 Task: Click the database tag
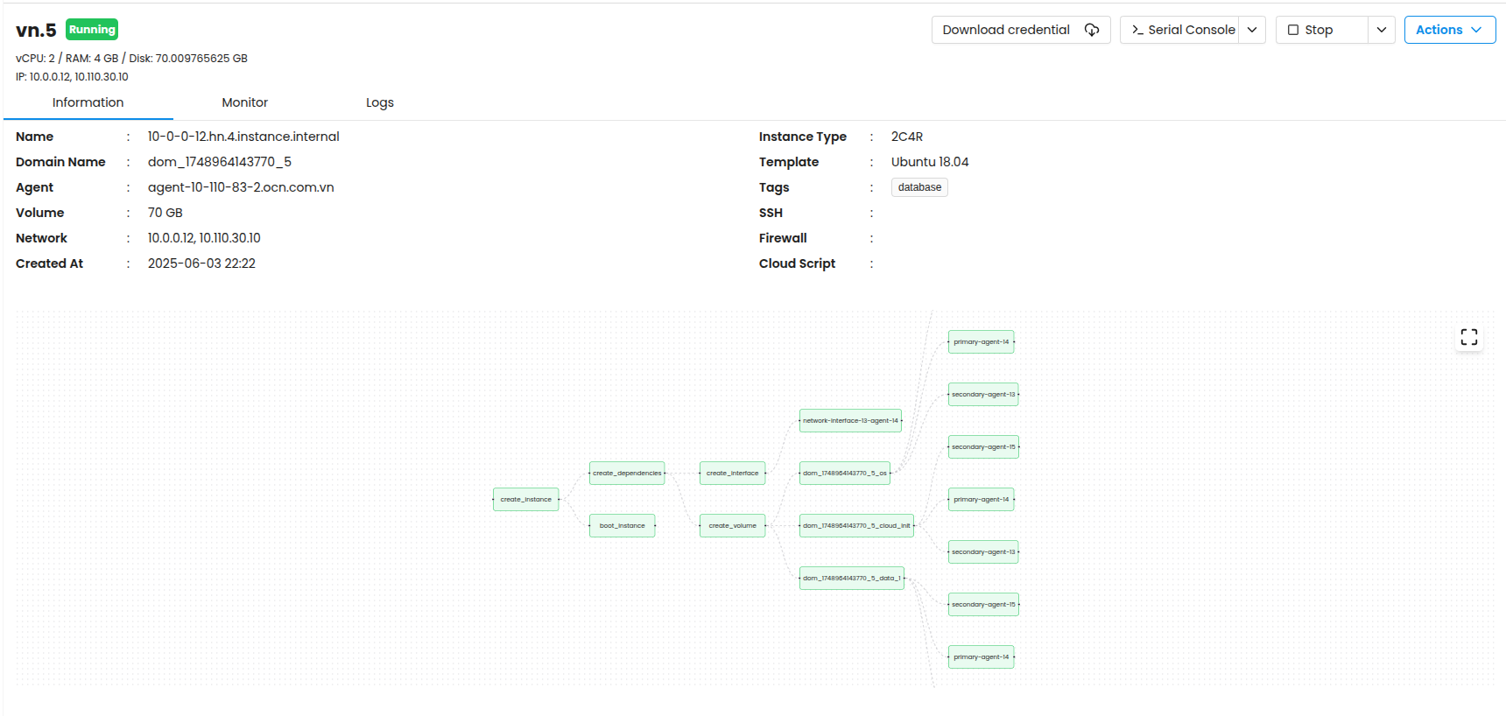tap(919, 187)
